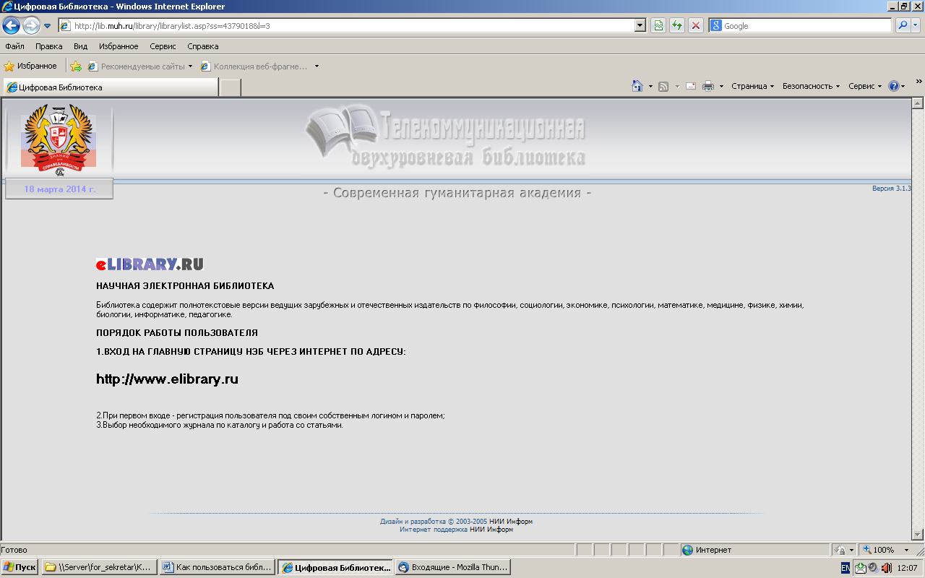This screenshot has width=925, height=578.
Task: Click the Версия 3.1.3 text
Action: pos(892,188)
